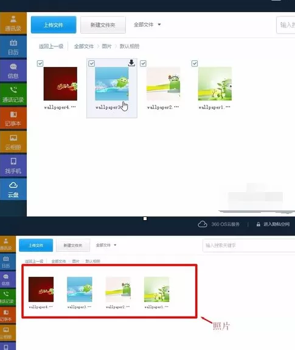The height and width of the screenshot is (350, 295).
Task: Click 进入隐私空间 link text
Action: pos(277,224)
